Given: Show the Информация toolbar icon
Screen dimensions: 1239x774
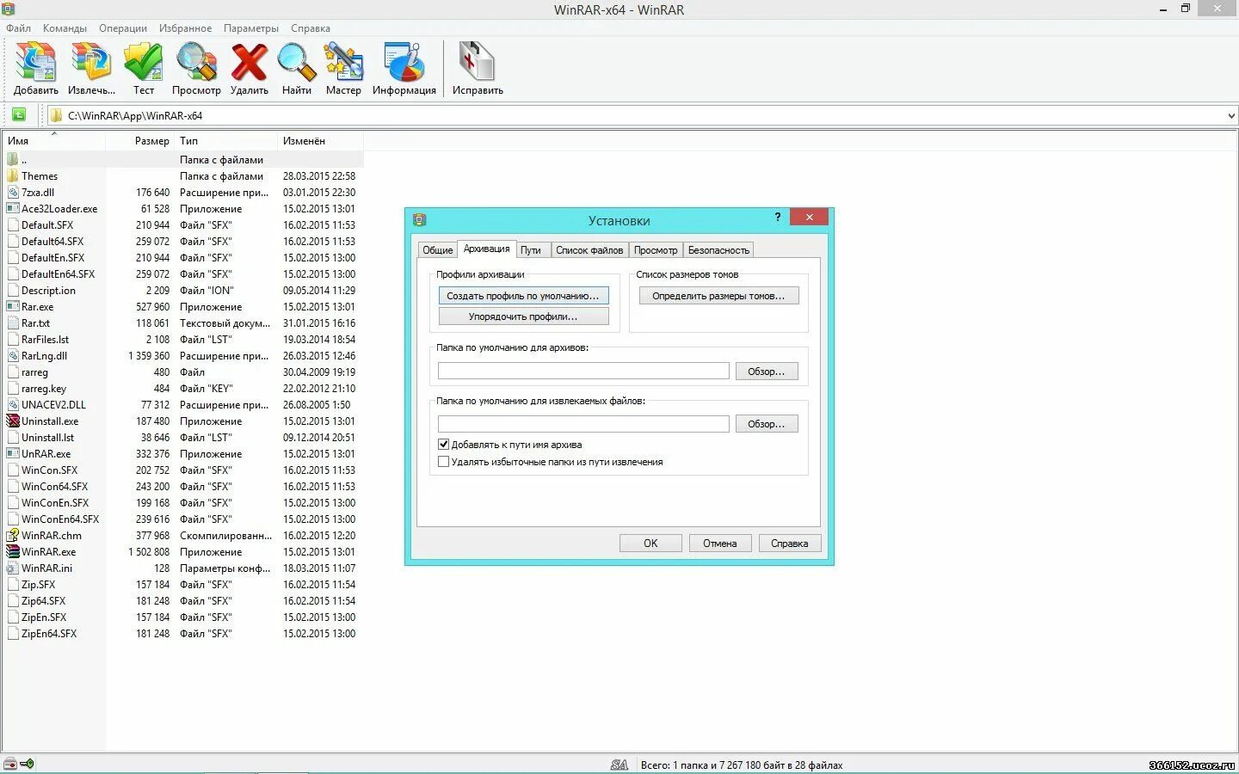Looking at the screenshot, I should (404, 63).
